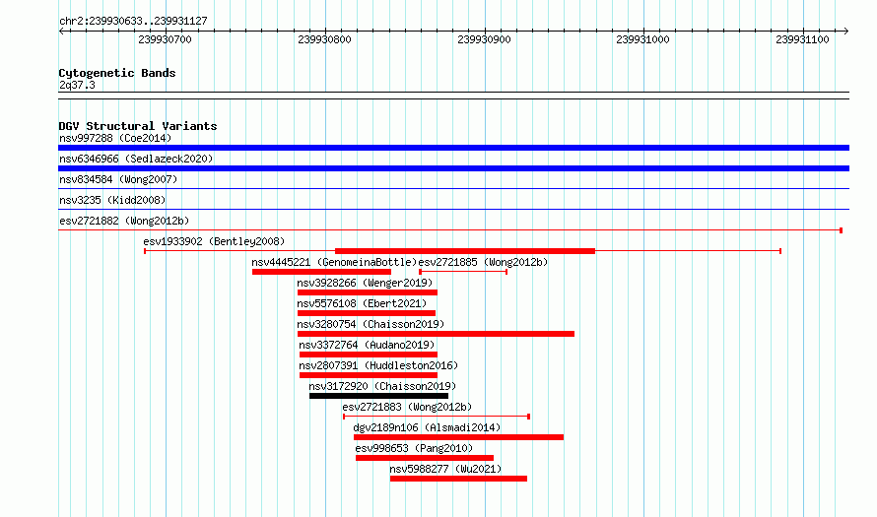This screenshot has height=517, width=877.
Task: Open nsv5576108 (Ebert2021) variant
Action: [362, 303]
